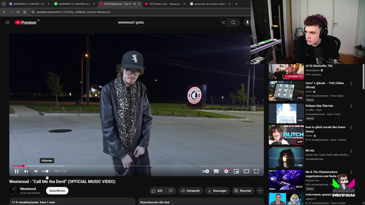Click the browser home button
The height and width of the screenshot is (205, 365).
pyautogui.click(x=25, y=12)
